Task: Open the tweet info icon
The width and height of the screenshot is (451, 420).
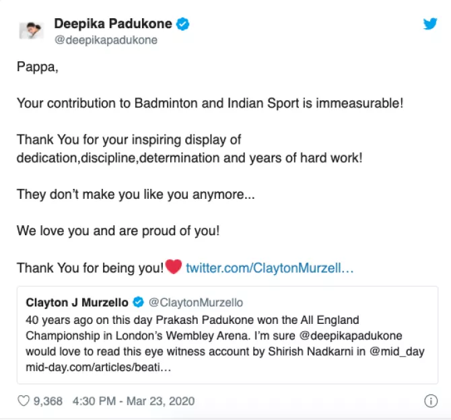Action: pyautogui.click(x=431, y=401)
